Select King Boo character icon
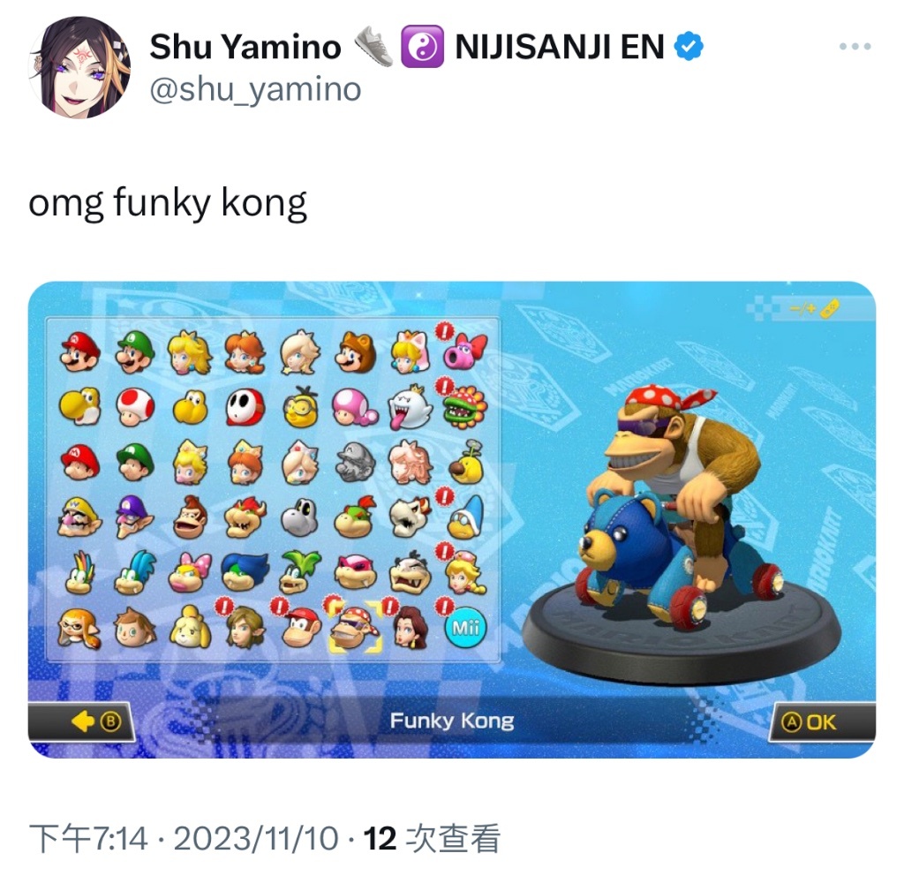 coord(410,406)
